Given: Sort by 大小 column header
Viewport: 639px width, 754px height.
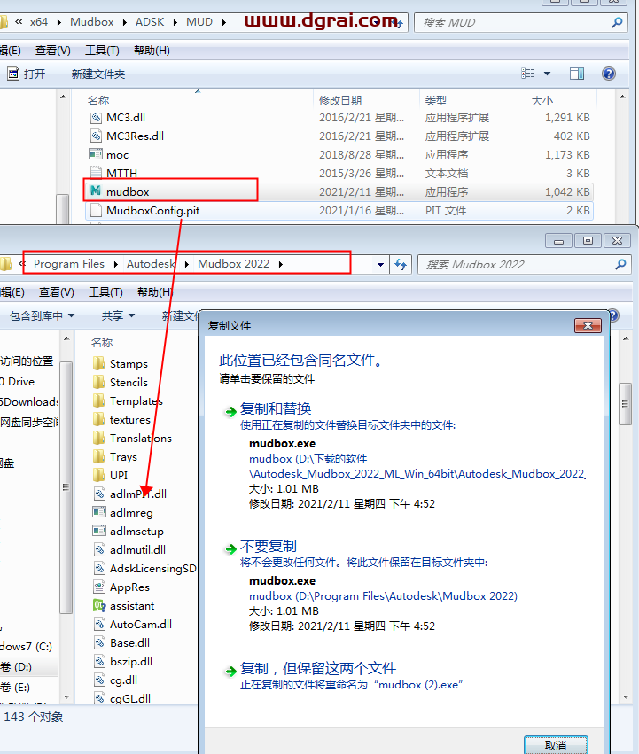Looking at the screenshot, I should [542, 100].
